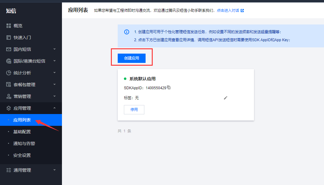Click the 通用管理 sliders icon

click(x=8, y=170)
